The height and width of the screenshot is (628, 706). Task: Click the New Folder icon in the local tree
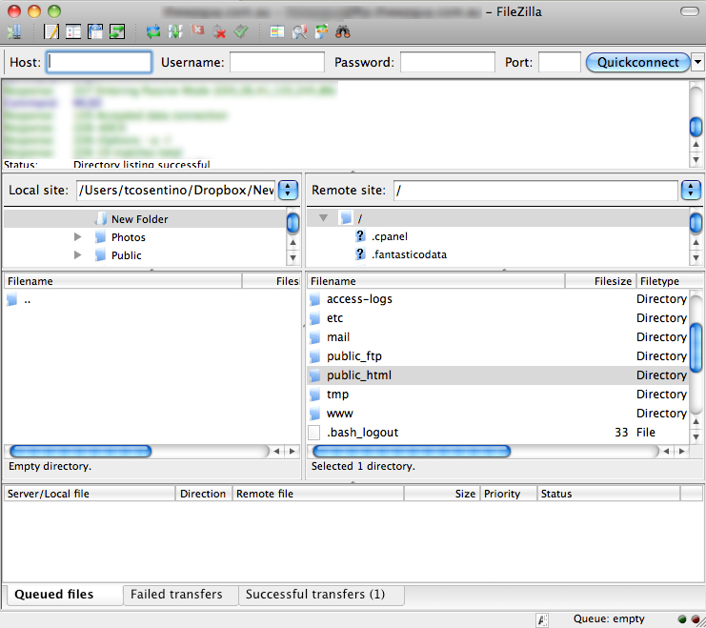pos(101,219)
